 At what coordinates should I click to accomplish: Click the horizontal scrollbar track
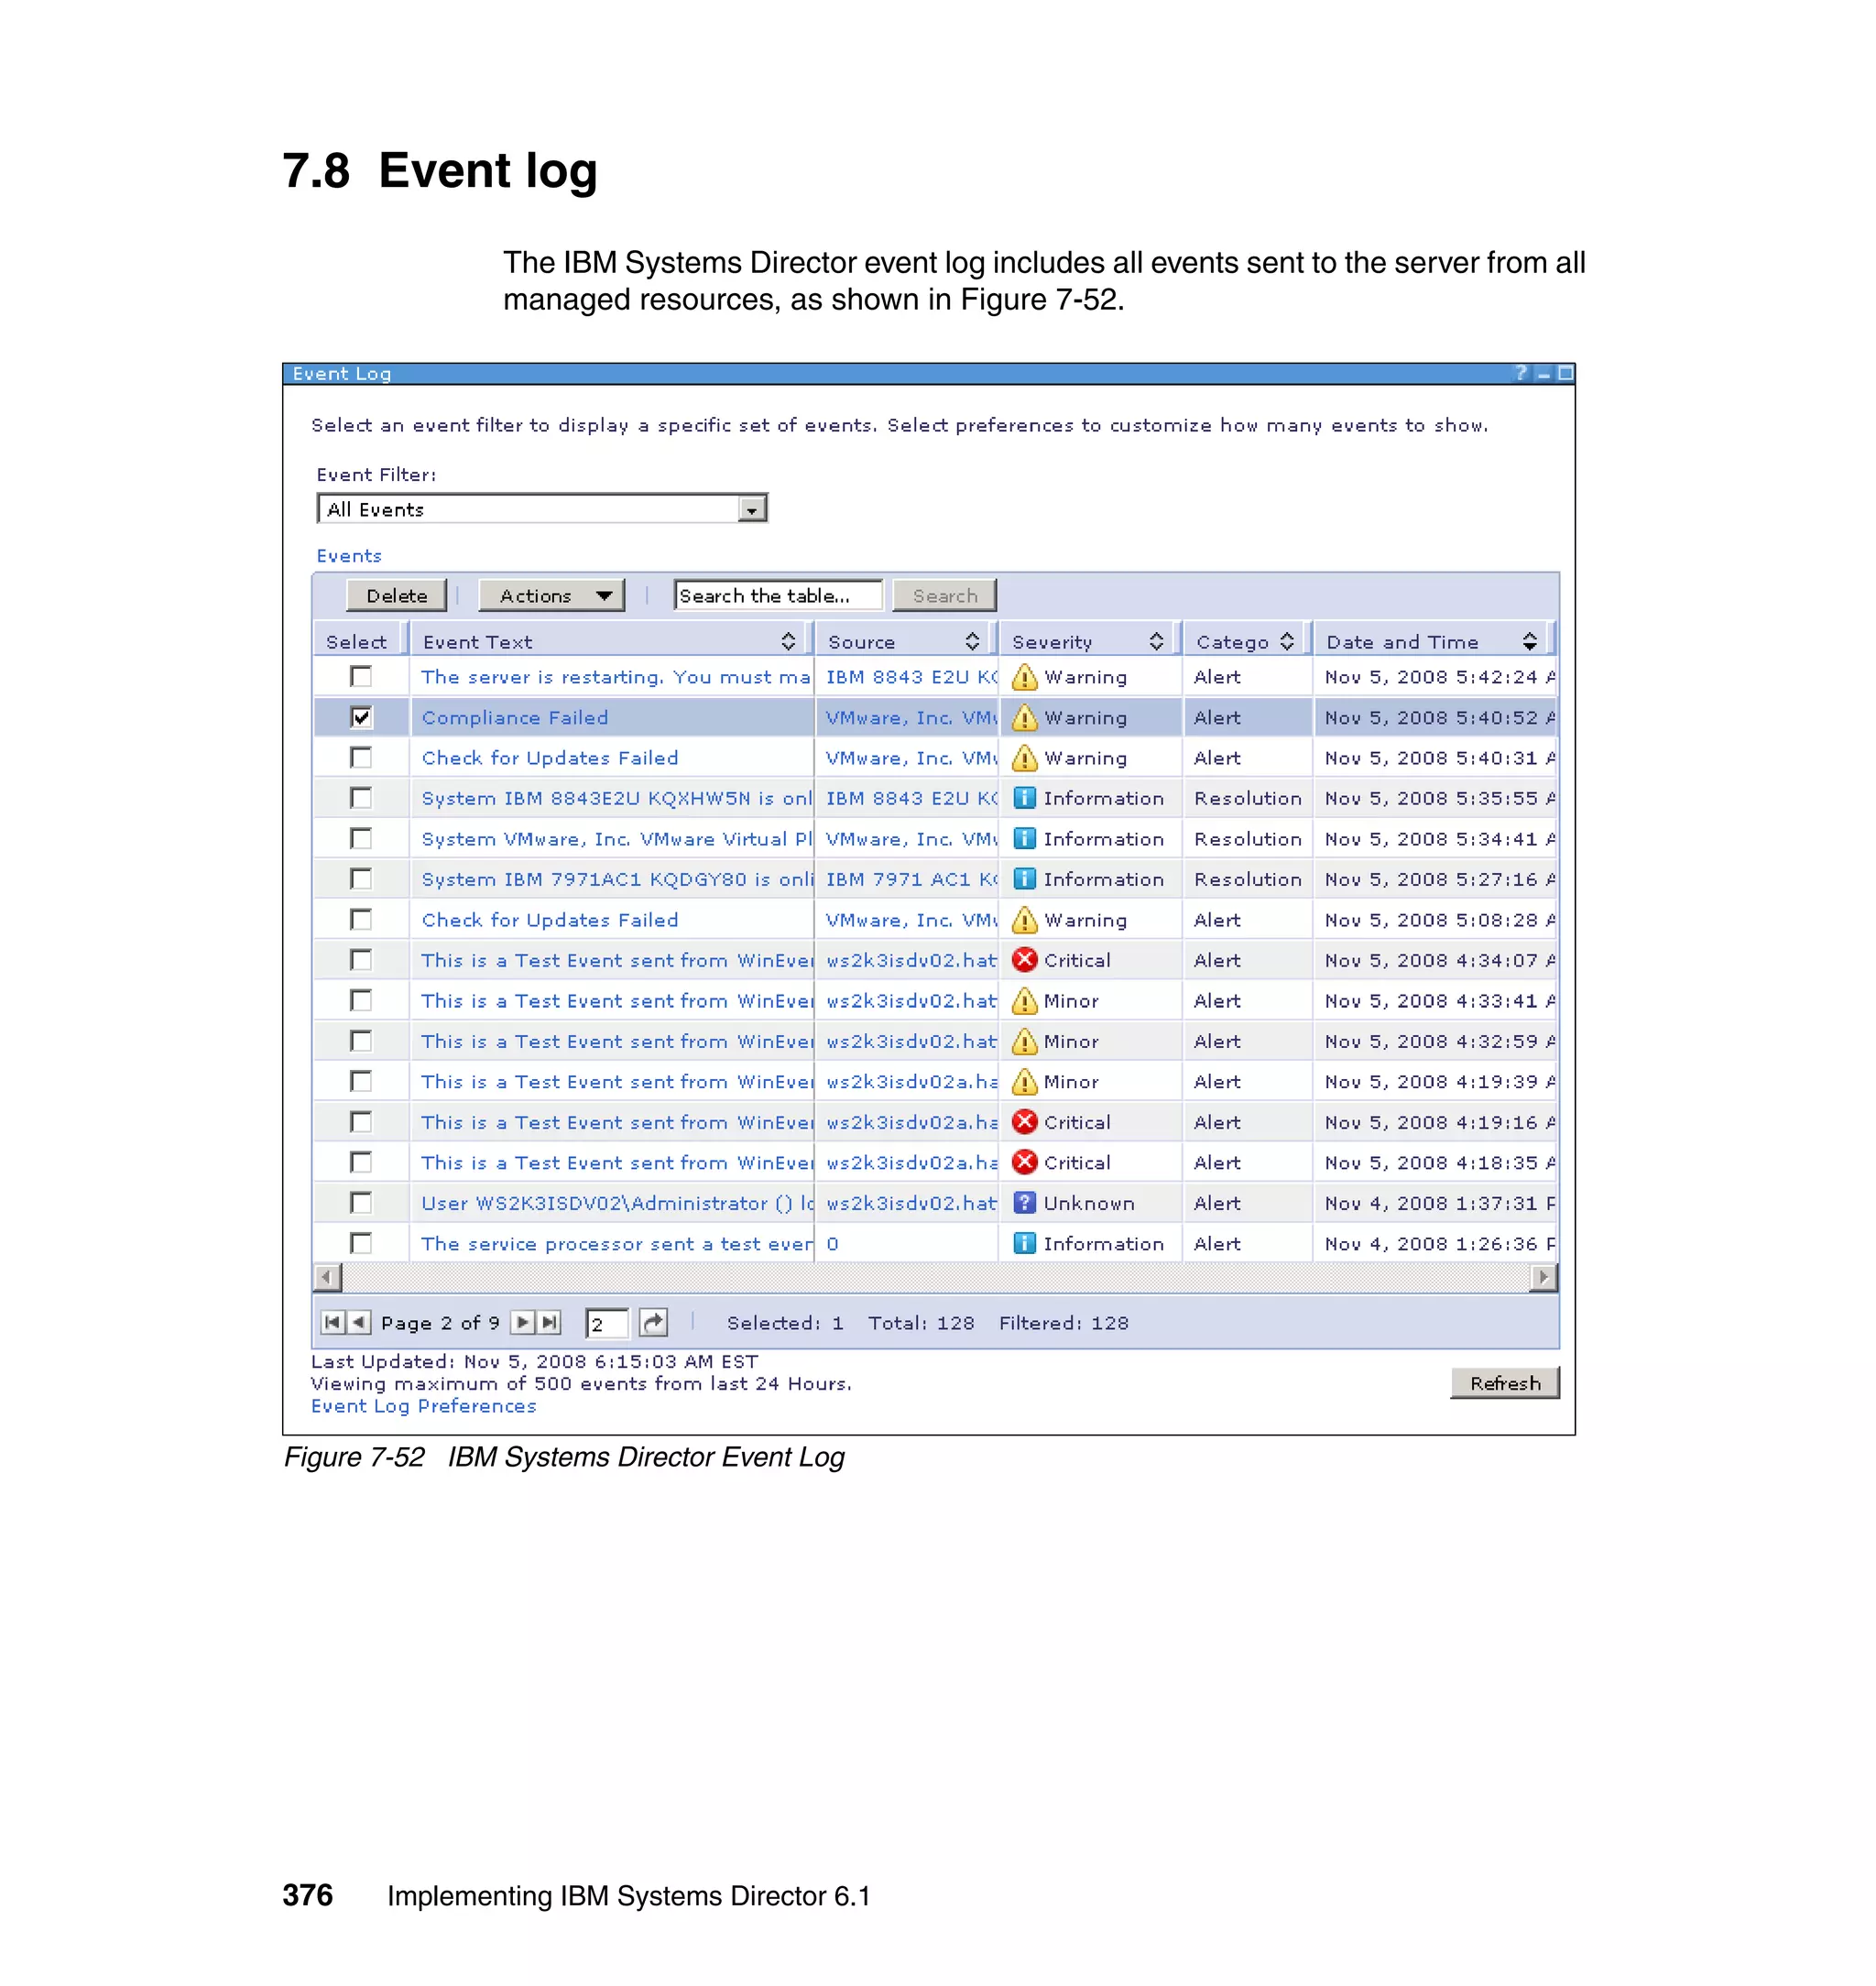tap(935, 1277)
